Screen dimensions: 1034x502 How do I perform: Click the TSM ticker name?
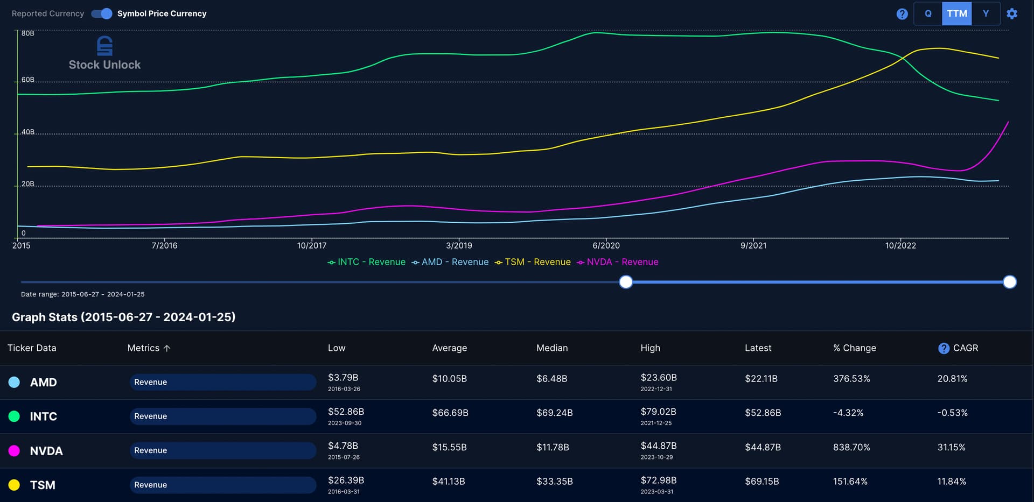43,485
